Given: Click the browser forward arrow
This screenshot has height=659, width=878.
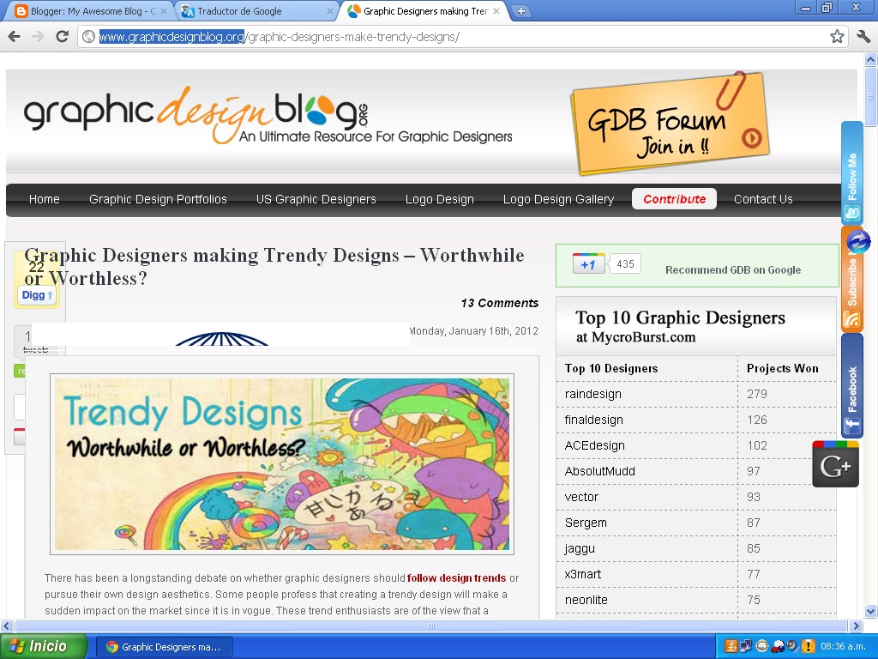Looking at the screenshot, I should [38, 37].
